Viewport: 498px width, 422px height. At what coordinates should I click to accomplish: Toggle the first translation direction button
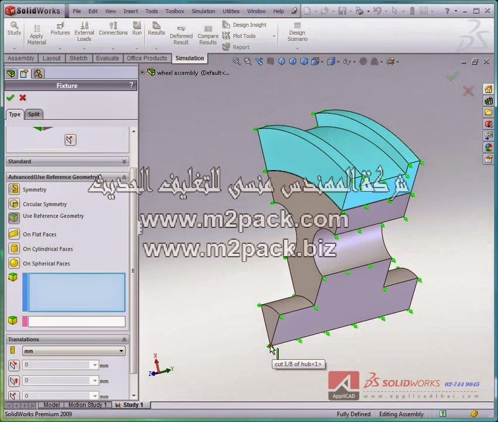(13, 365)
